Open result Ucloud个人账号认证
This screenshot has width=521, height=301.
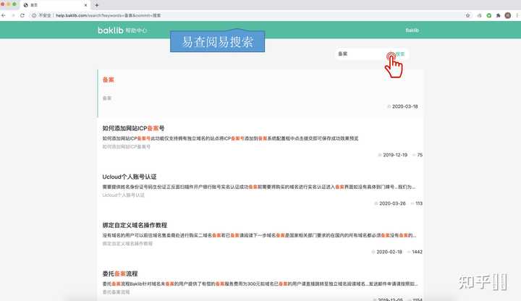130,177
